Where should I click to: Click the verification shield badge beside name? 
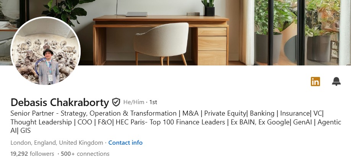pyautogui.click(x=116, y=102)
